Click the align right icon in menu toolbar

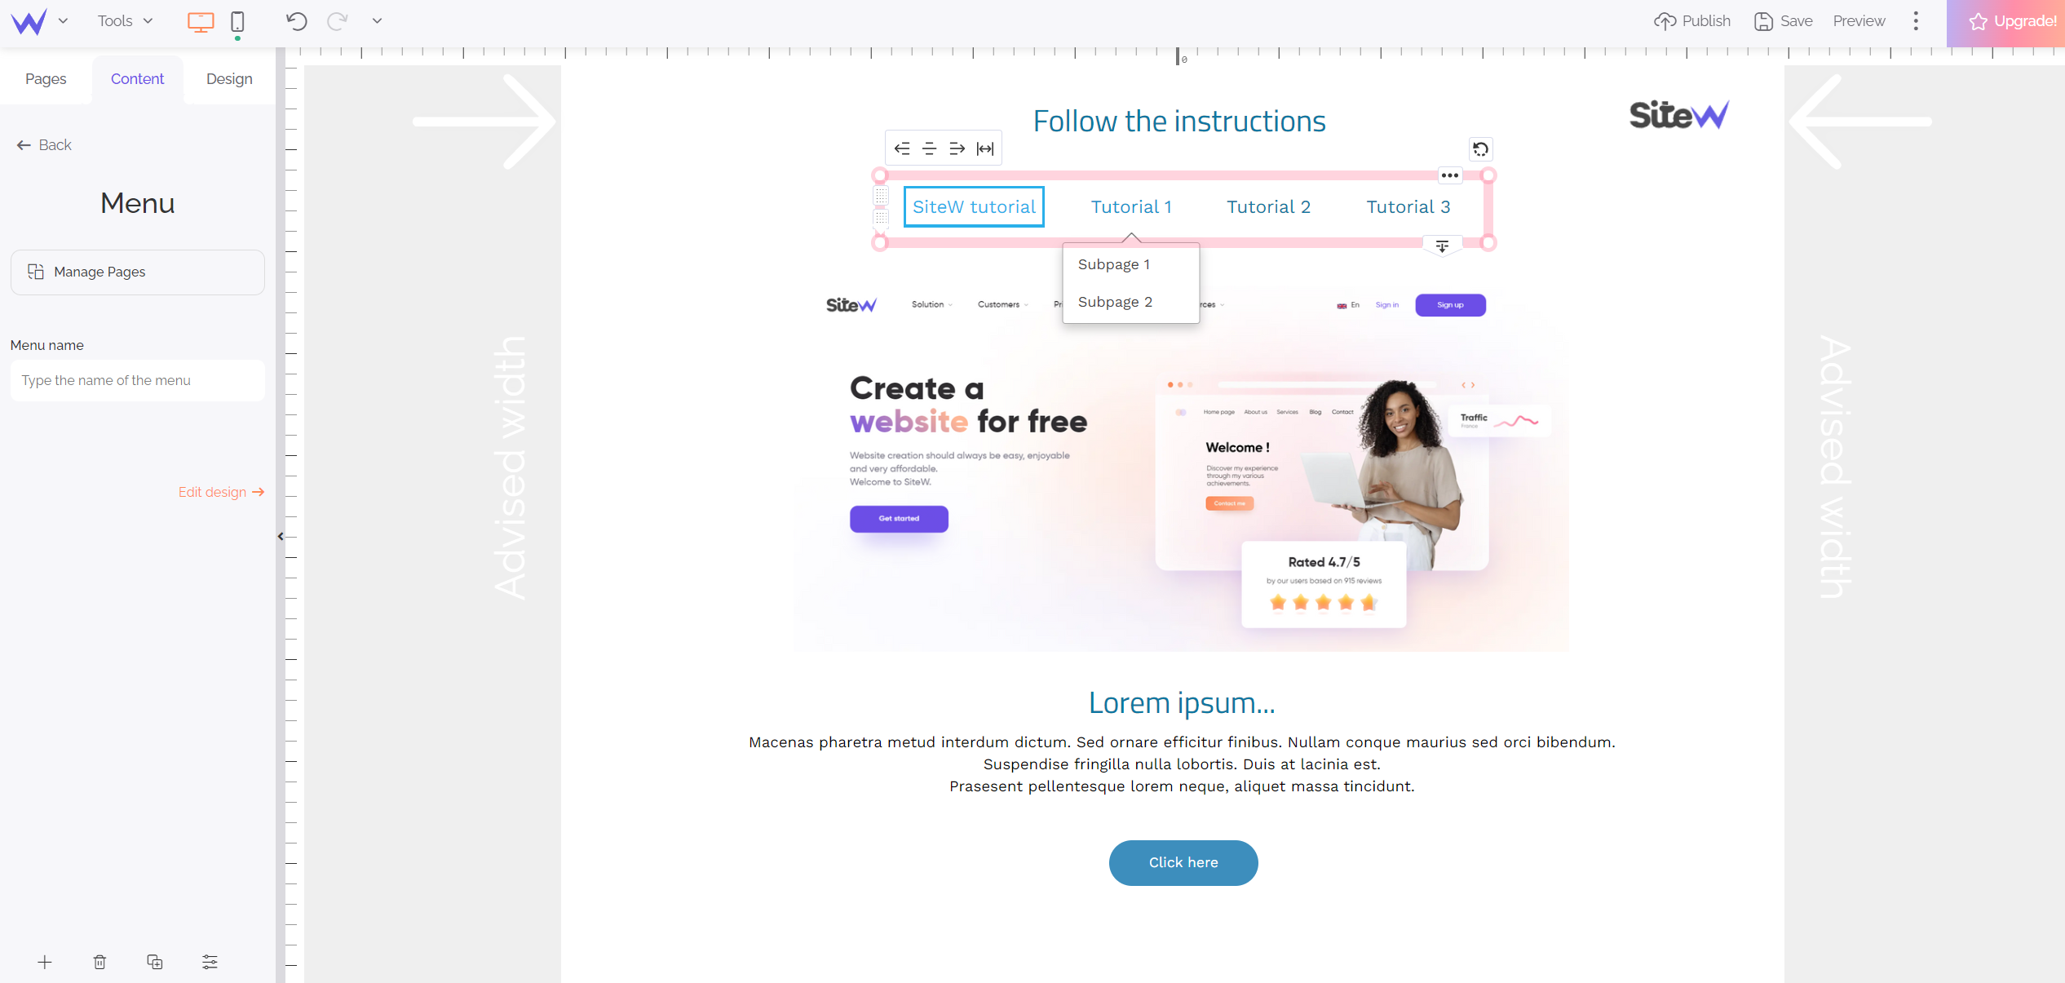[x=956, y=148]
